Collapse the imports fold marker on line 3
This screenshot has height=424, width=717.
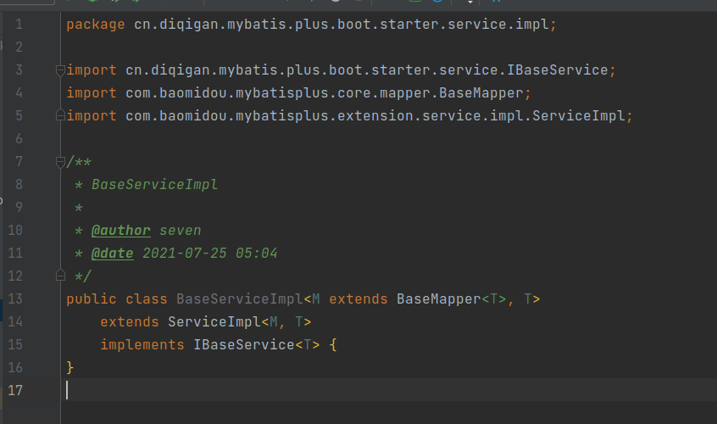pos(60,70)
